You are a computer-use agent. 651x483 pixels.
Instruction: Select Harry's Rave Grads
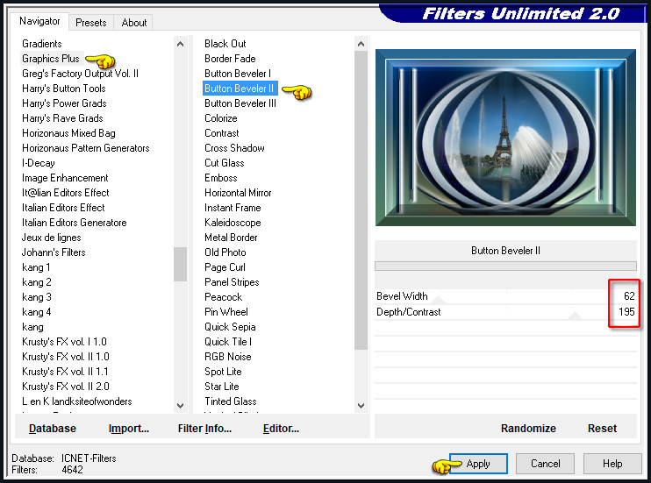click(62, 118)
